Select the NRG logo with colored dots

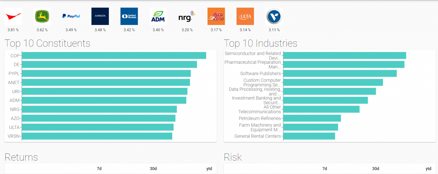(187, 16)
